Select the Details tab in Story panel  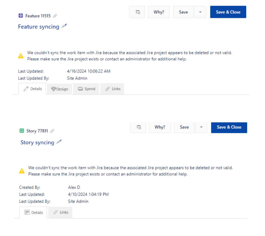(34, 212)
